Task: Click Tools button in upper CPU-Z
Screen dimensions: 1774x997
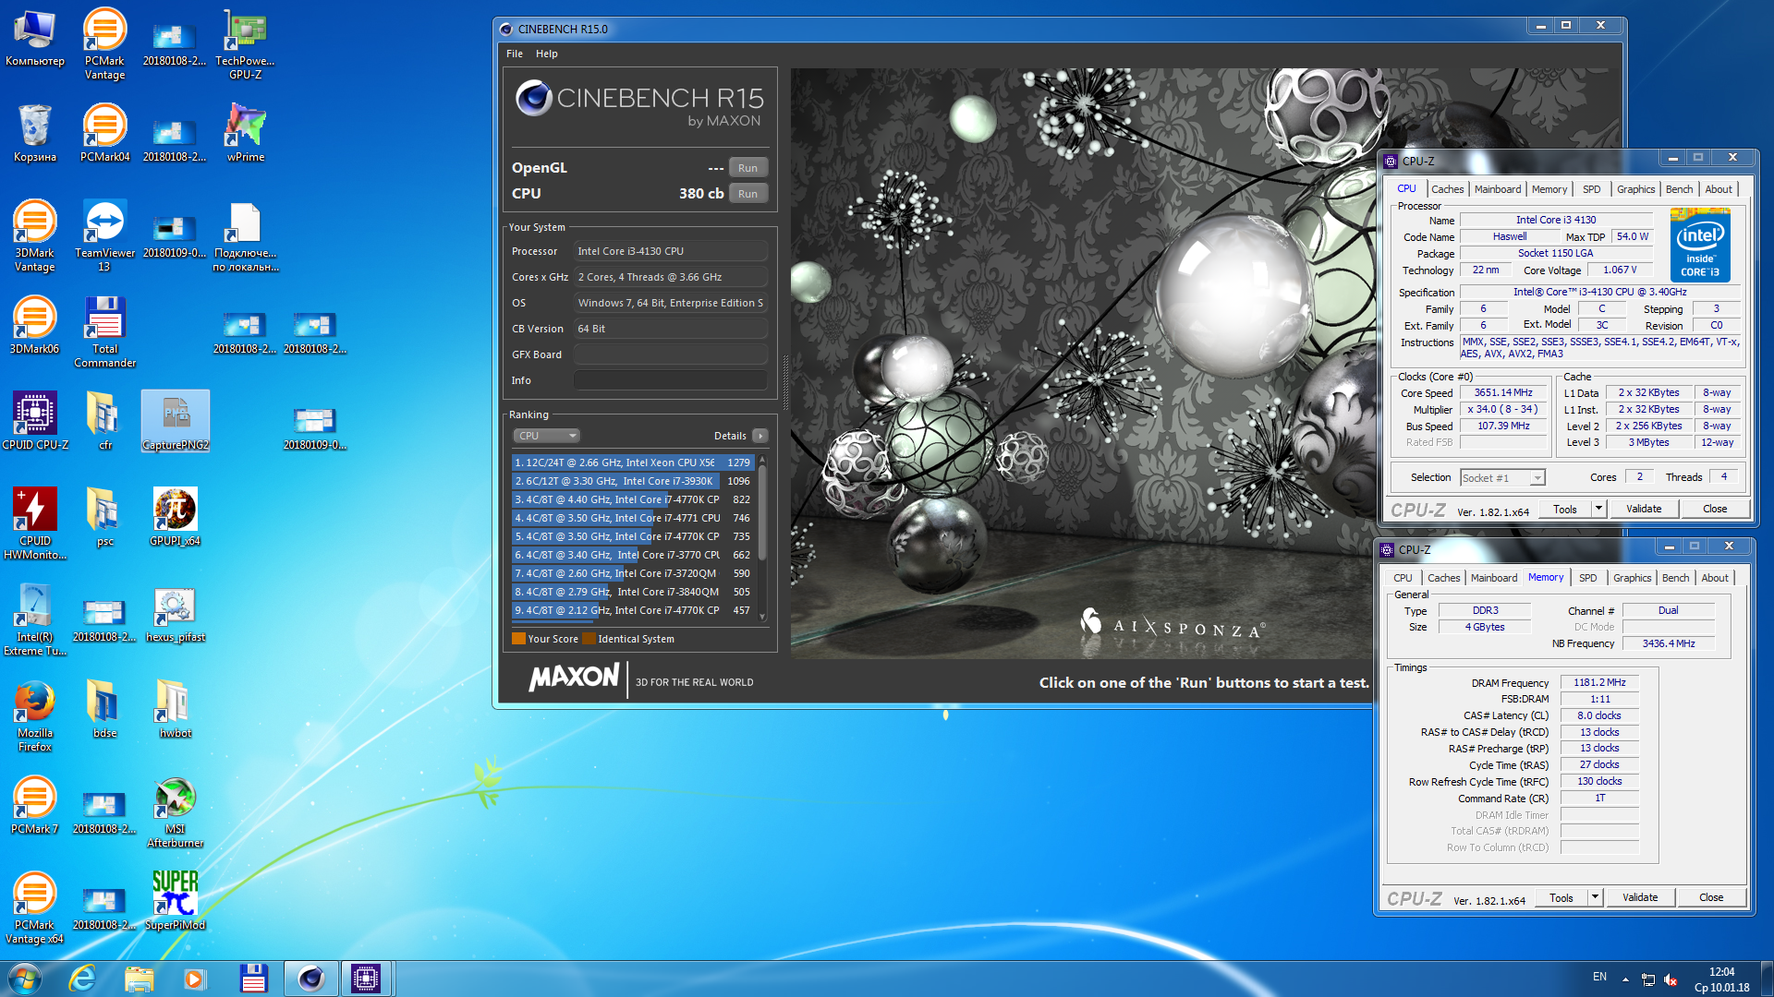Action: (1565, 510)
